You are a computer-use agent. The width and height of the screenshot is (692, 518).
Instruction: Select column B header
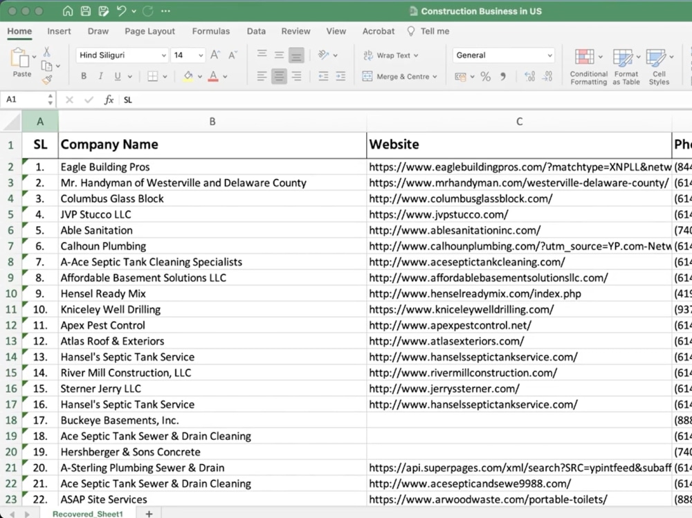coord(212,121)
